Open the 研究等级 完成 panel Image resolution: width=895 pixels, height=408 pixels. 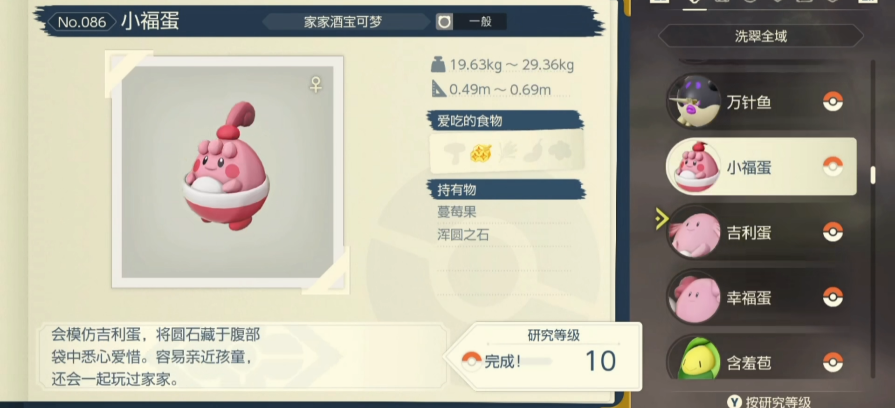544,356
